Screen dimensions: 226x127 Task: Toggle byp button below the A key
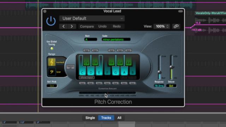(124, 83)
